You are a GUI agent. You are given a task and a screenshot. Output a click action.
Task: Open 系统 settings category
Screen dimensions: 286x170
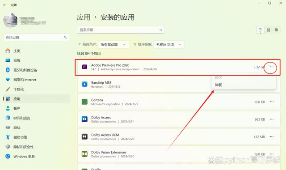pyautogui.click(x=36, y=60)
